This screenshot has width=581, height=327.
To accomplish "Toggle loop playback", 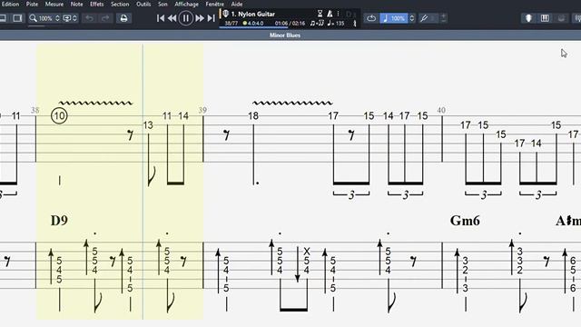I will pos(371,18).
